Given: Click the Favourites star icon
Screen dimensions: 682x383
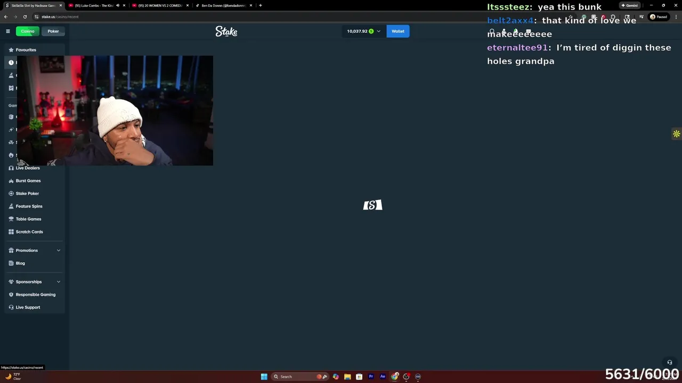Looking at the screenshot, I should (11, 50).
